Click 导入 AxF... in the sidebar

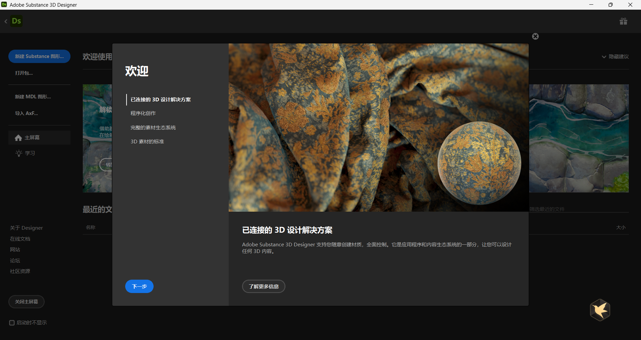(26, 113)
